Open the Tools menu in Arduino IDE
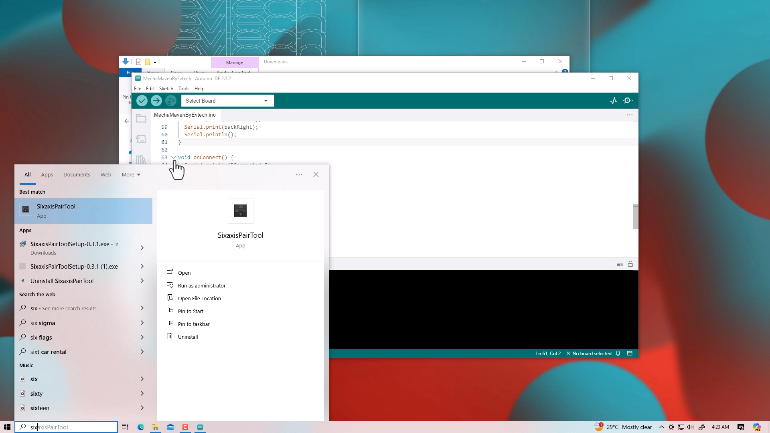This screenshot has height=433, width=770. pyautogui.click(x=184, y=89)
